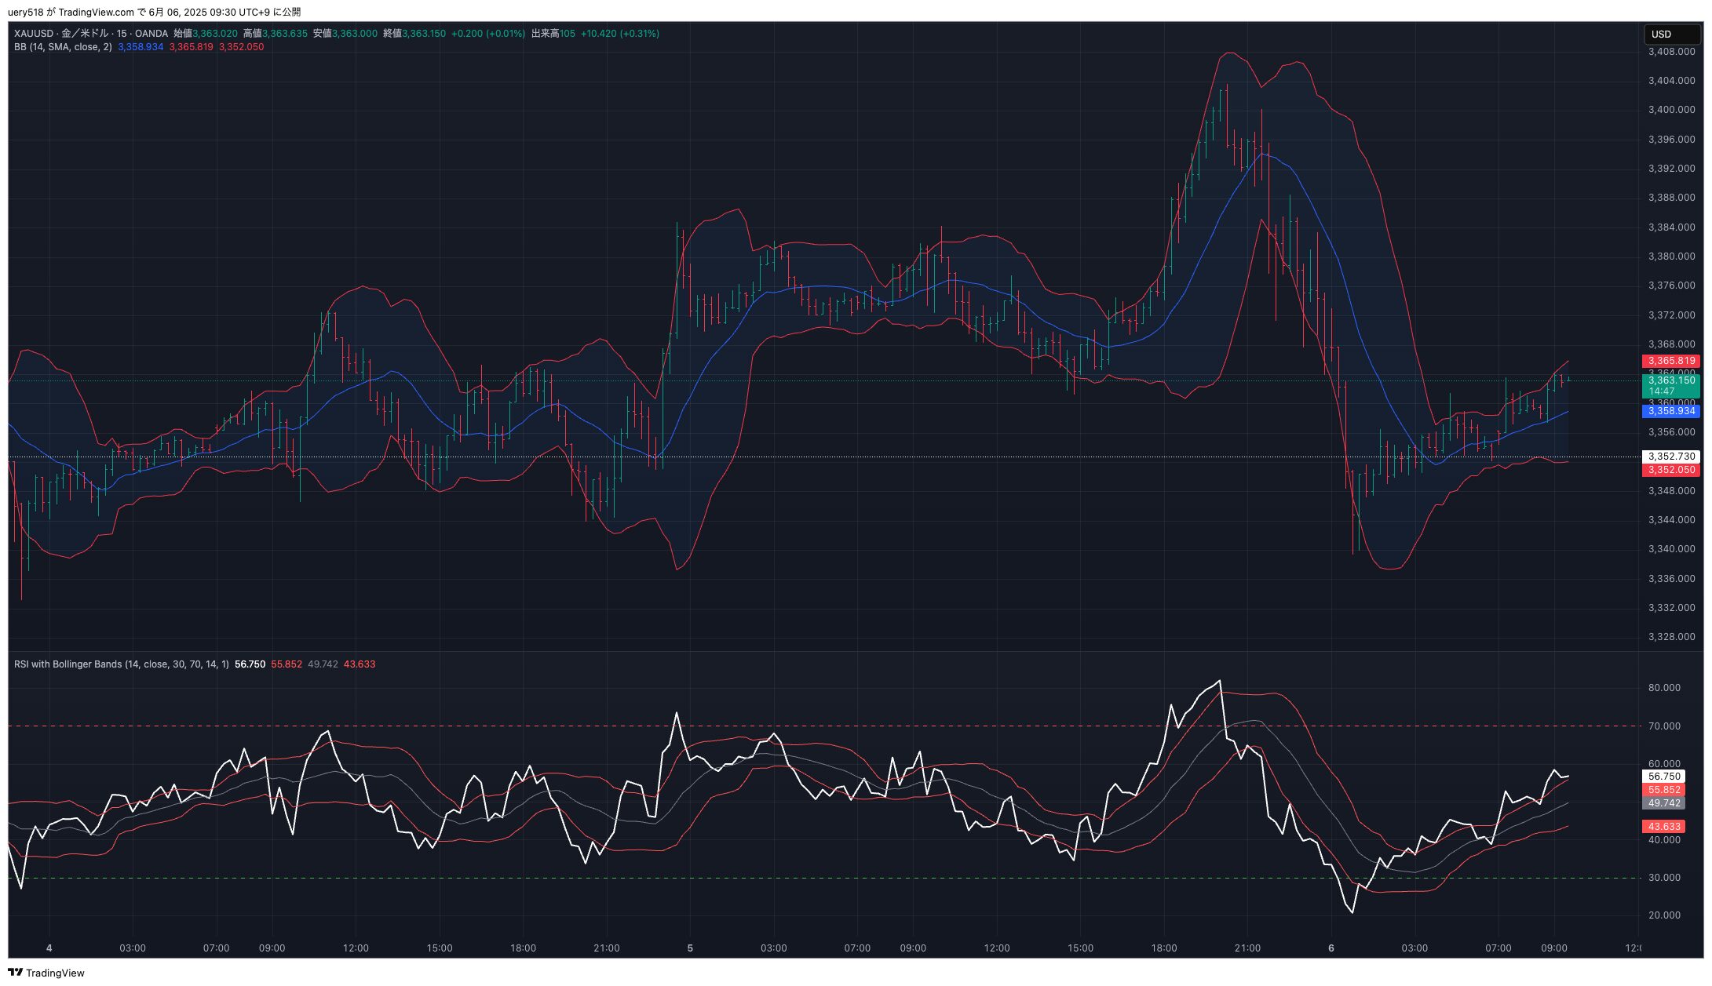Click the BB (14, SMA, close, 2) indicator legend

(63, 47)
